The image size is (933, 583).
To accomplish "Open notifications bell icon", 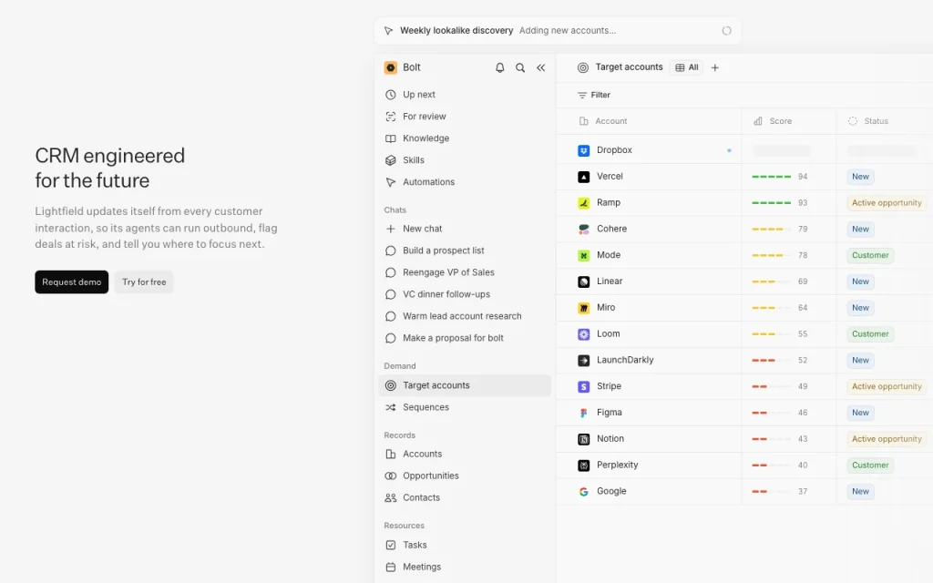I will [500, 67].
